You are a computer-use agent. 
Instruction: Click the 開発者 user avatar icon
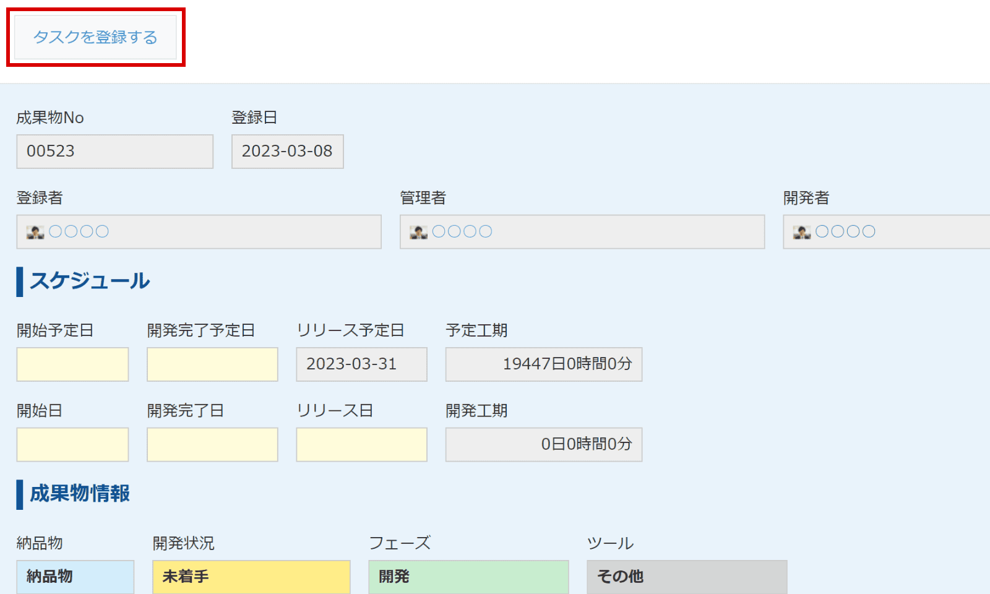coord(802,232)
